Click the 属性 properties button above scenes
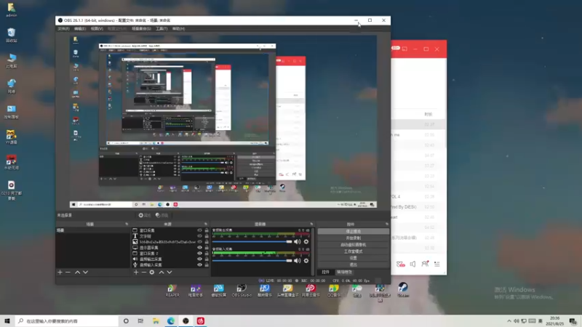 click(x=144, y=215)
